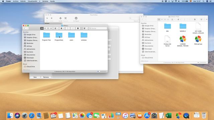Switch drive_c window to list view
This screenshot has height=120, width=214.
point(45,28)
